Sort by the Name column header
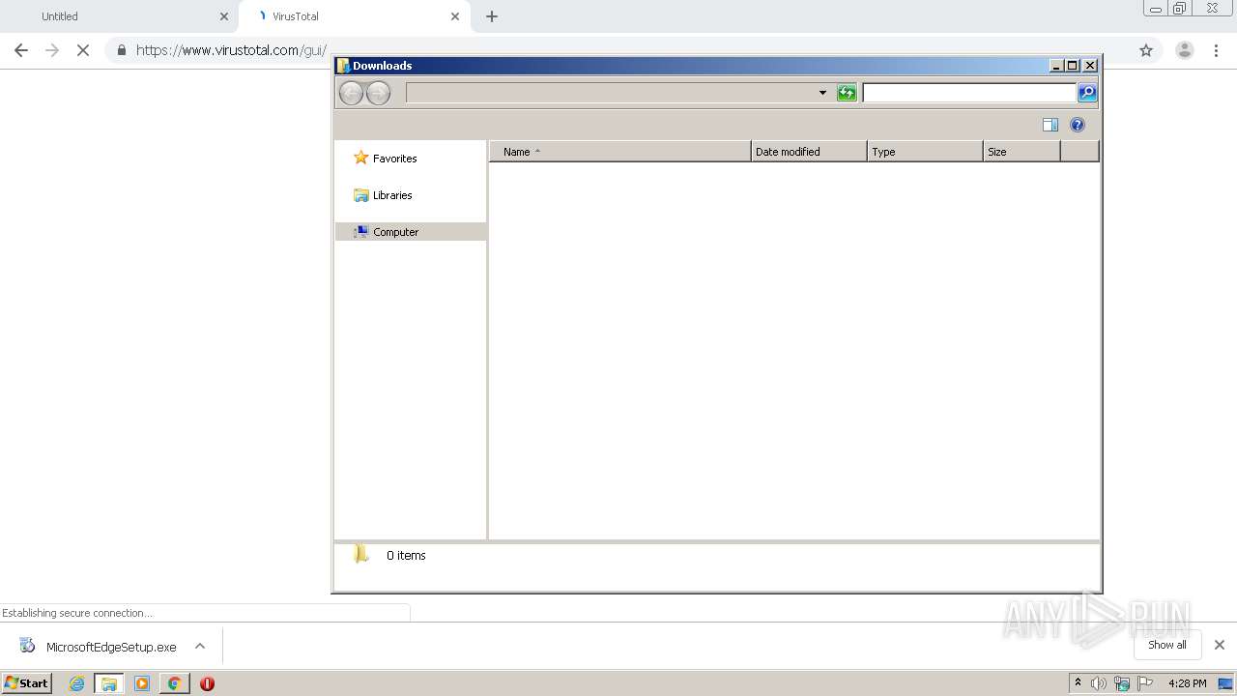The height and width of the screenshot is (696, 1237). click(620, 152)
